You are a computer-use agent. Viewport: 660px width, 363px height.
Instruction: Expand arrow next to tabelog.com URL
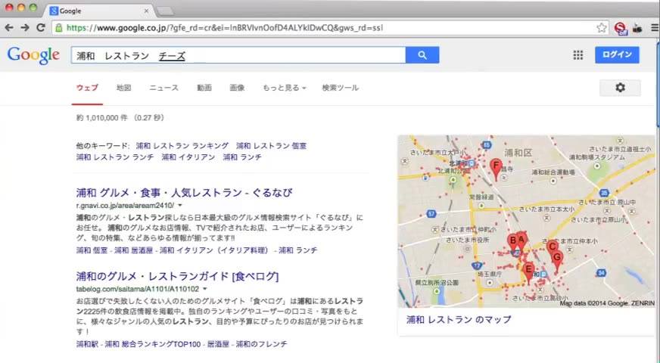[204, 289]
